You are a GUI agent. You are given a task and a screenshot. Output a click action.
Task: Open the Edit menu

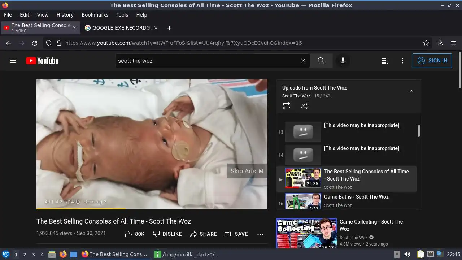(25, 15)
